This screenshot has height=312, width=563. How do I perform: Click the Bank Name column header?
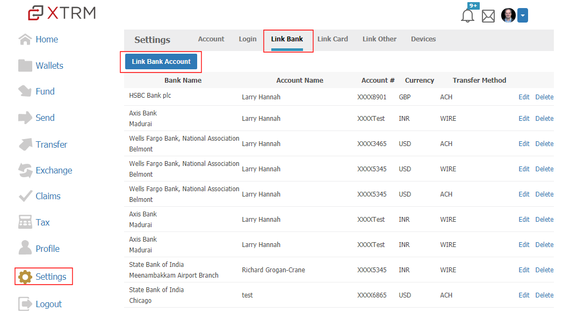[183, 81]
